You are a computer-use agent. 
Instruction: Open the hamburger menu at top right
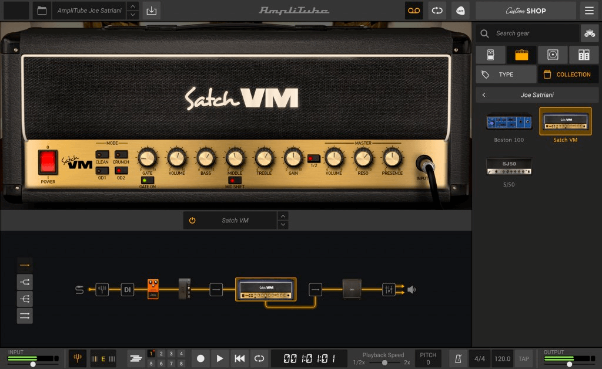click(590, 10)
